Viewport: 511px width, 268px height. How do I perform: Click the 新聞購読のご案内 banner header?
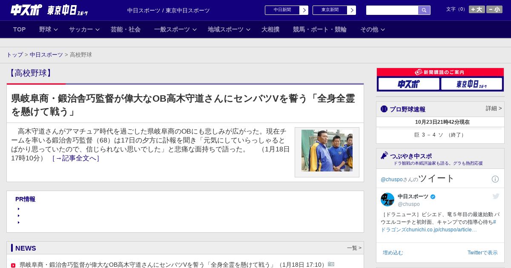coord(440,72)
